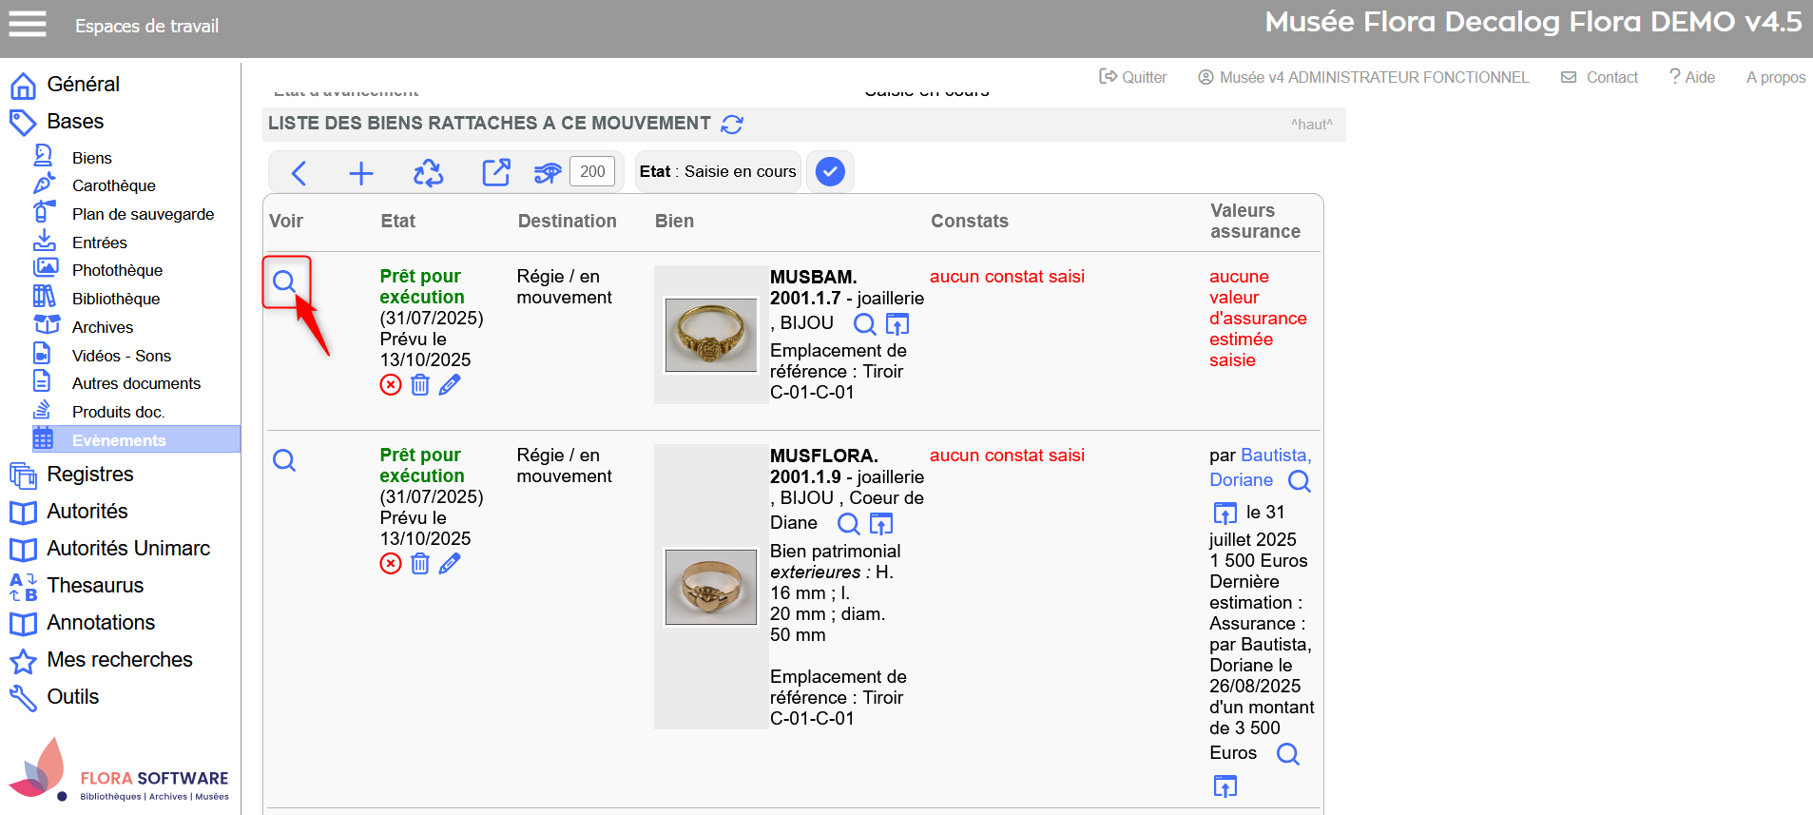Click the blue checkmark validate button
Image resolution: width=1813 pixels, height=815 pixels.
tap(830, 172)
